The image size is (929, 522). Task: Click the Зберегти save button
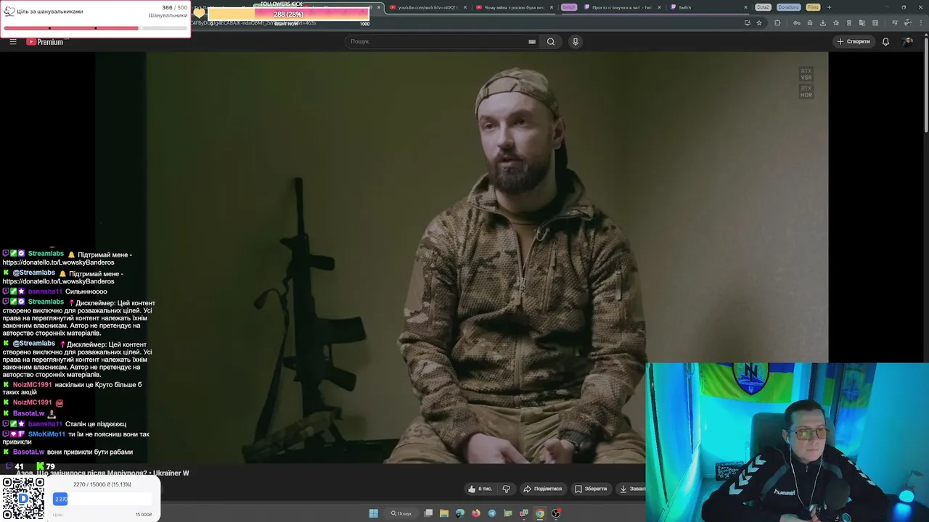(x=591, y=489)
